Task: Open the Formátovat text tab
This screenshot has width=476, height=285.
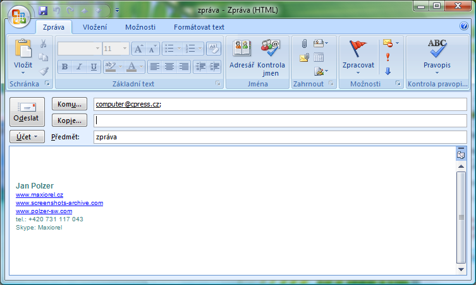Action: point(199,27)
